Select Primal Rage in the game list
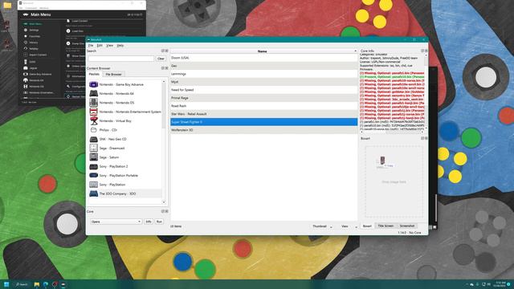Screen dimensions: 514x289 (264, 98)
